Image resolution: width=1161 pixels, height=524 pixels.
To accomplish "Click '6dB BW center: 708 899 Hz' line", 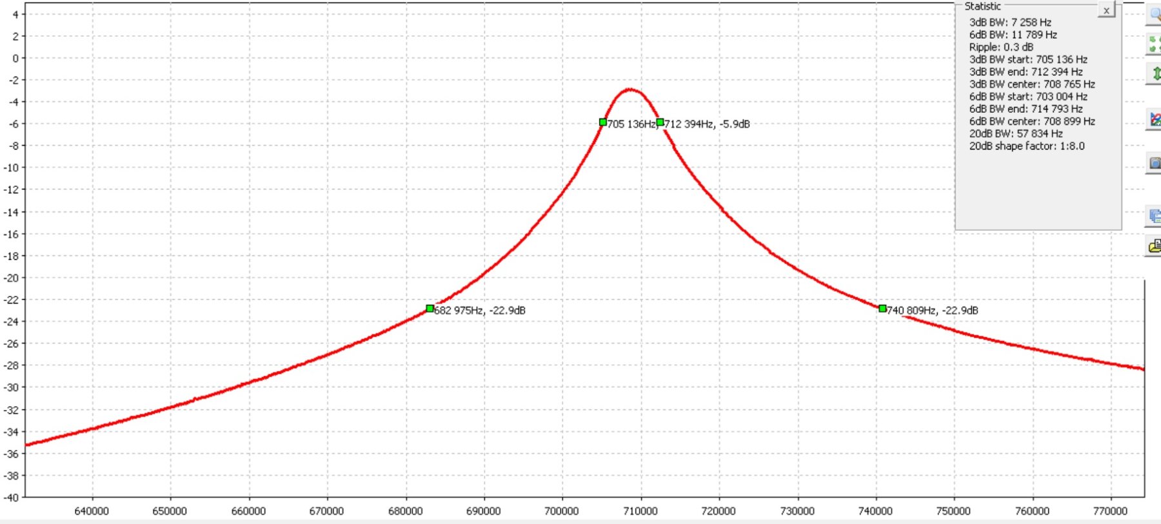I will (1032, 121).
